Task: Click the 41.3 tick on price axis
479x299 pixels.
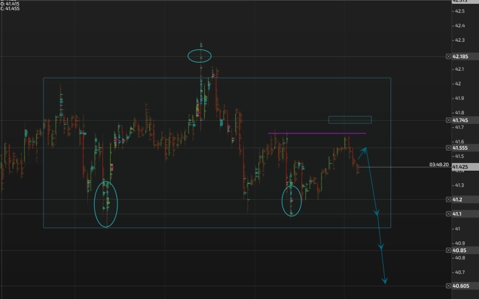Action: coord(459,185)
